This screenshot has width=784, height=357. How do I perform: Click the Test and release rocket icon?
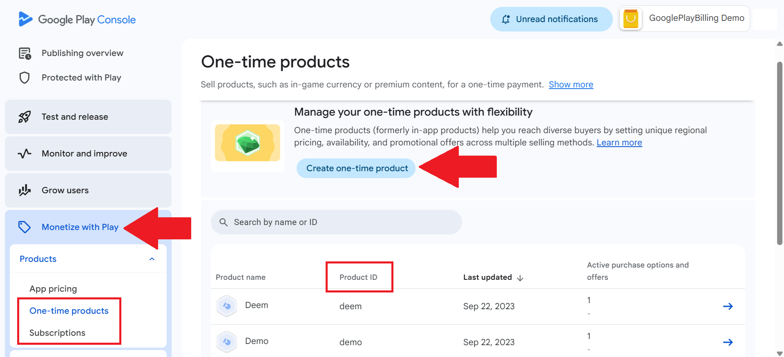(25, 117)
